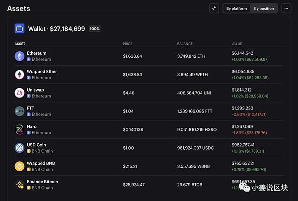
Task: Click the Wrapped Ether token icon
Action: tap(19, 75)
